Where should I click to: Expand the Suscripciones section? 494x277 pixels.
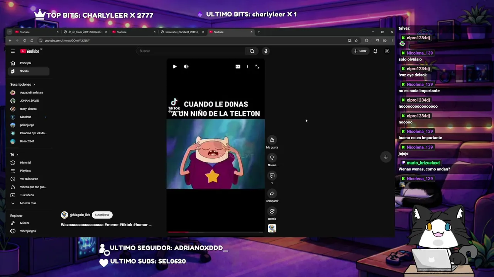23,85
